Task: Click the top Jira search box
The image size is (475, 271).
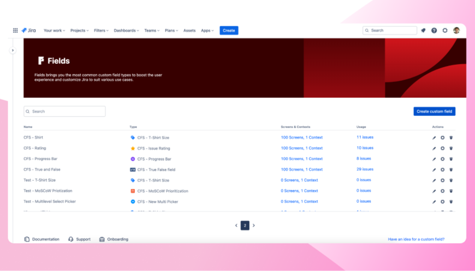Action: click(x=390, y=30)
